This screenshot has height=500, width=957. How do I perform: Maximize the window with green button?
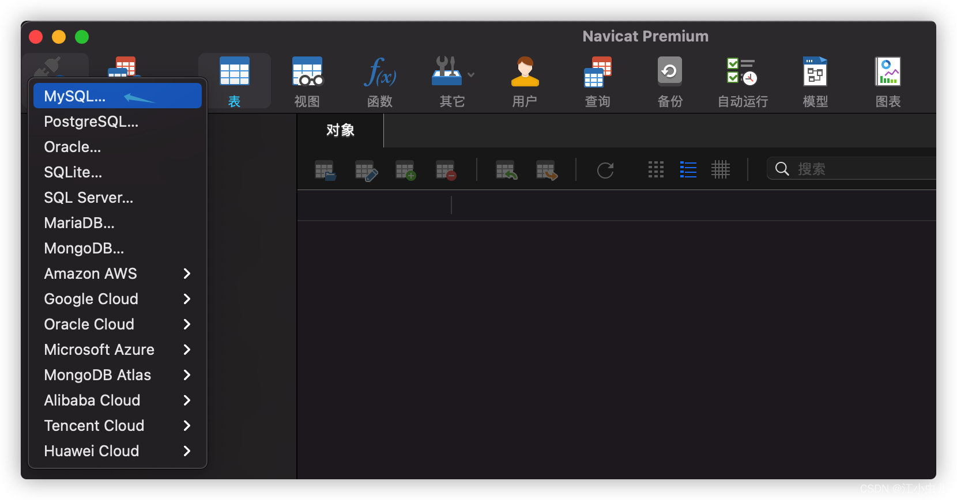tap(82, 37)
